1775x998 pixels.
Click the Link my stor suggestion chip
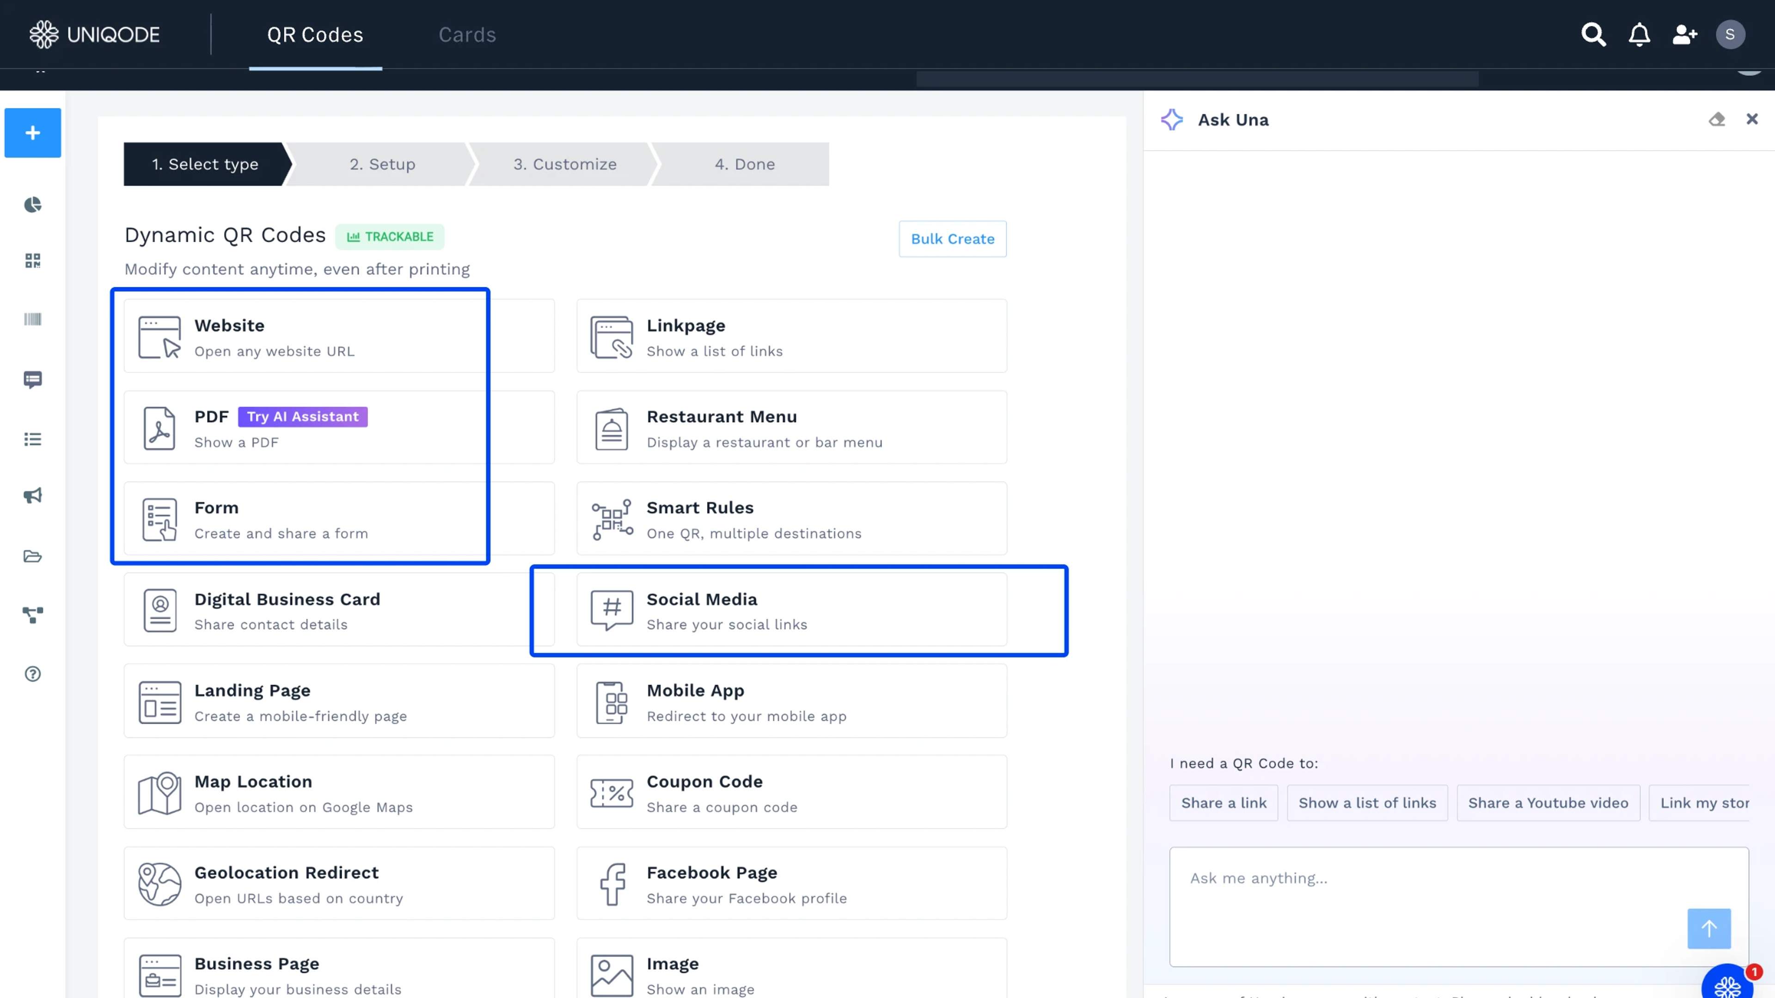coord(1699,803)
